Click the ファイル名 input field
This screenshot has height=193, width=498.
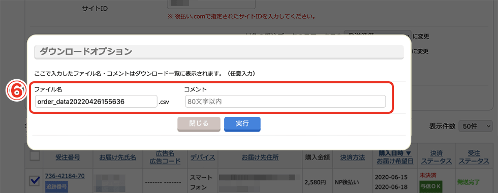96,102
